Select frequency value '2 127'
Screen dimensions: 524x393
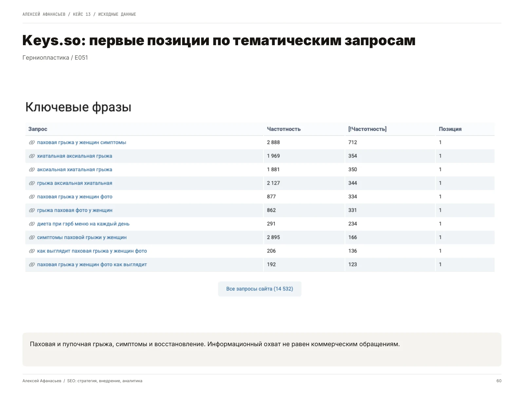[x=273, y=183]
